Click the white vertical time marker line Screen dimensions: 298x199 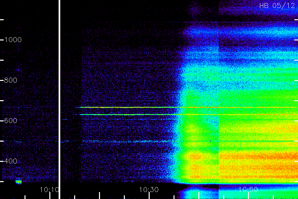click(x=60, y=99)
